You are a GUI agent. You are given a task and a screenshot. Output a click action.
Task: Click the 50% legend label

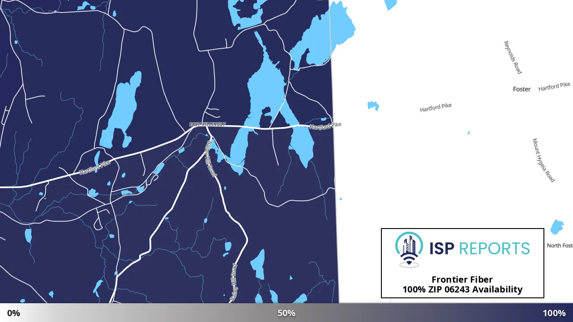pyautogui.click(x=286, y=313)
